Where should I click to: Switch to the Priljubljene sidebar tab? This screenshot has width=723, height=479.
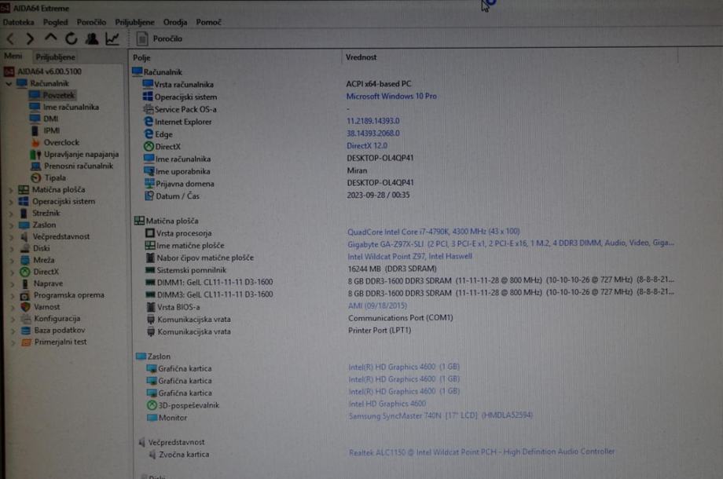tap(55, 57)
